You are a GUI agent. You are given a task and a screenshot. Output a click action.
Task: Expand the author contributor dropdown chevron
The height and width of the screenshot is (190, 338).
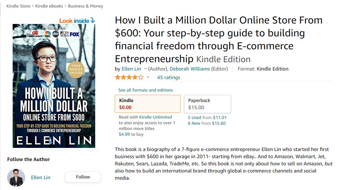point(145,69)
